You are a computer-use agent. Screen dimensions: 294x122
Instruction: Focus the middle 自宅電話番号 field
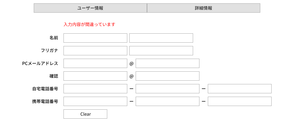[167, 89]
